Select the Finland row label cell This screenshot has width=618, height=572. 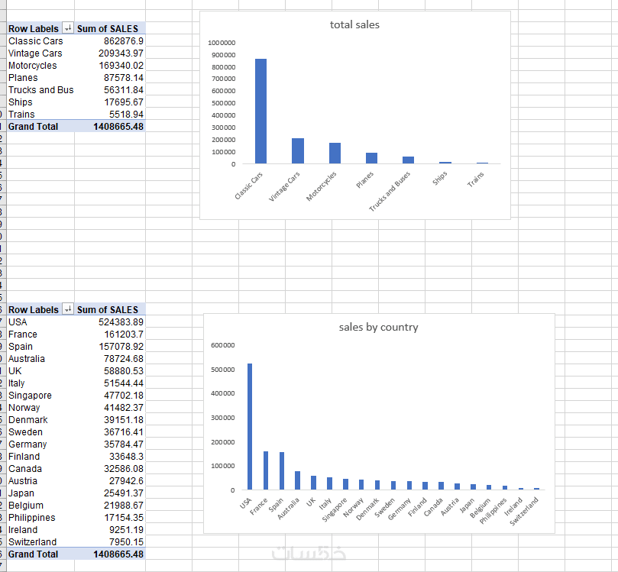40,456
